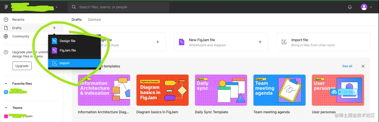Screen dimensions: 379x122
Task: Collapse the Teams section
Action: [x=6, y=108]
